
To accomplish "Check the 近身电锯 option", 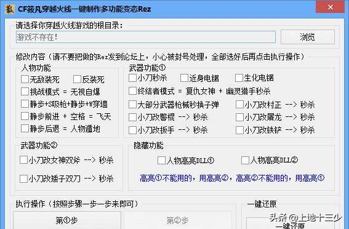I will (x=184, y=78).
